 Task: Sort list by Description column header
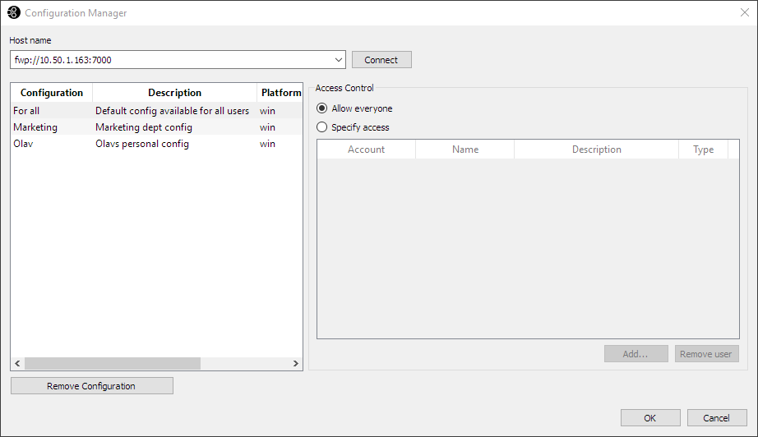(x=174, y=93)
